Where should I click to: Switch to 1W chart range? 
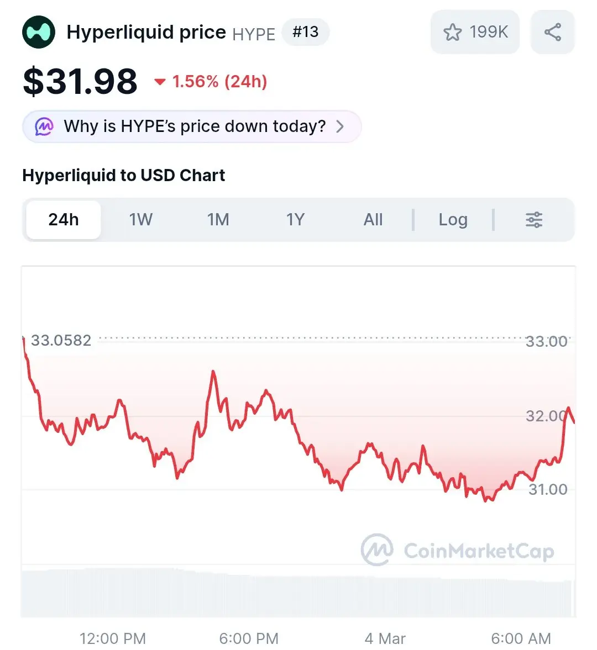click(x=141, y=220)
